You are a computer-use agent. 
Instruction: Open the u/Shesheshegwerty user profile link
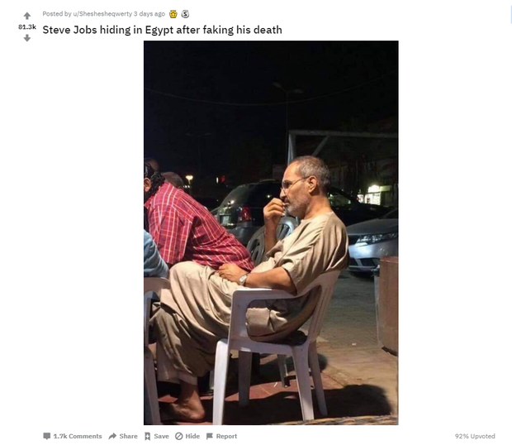click(102, 14)
